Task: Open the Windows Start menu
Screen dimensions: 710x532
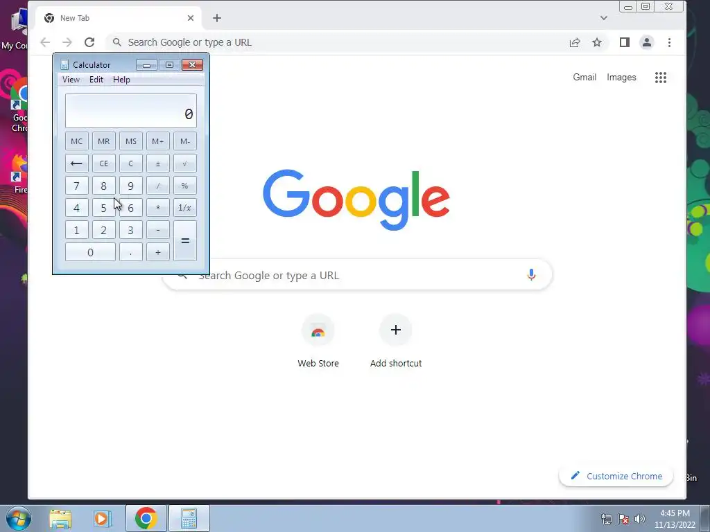Action: (x=18, y=518)
